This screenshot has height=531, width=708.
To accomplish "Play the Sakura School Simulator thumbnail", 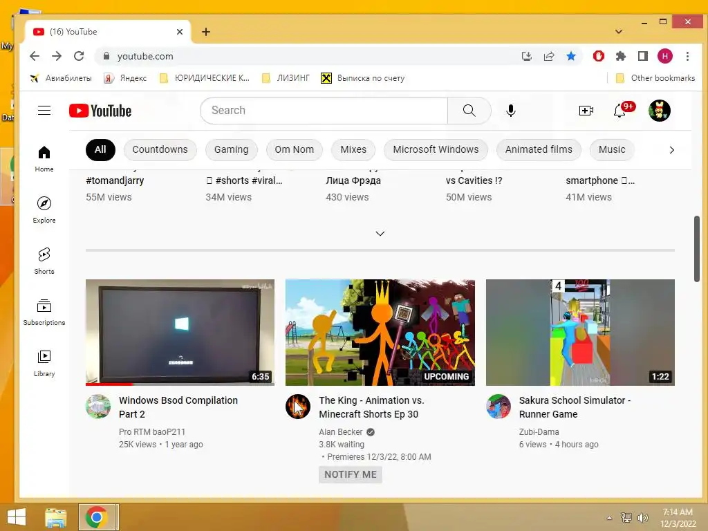I will click(580, 333).
